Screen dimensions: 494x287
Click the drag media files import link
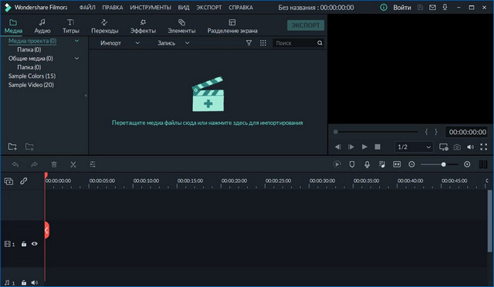pos(208,123)
